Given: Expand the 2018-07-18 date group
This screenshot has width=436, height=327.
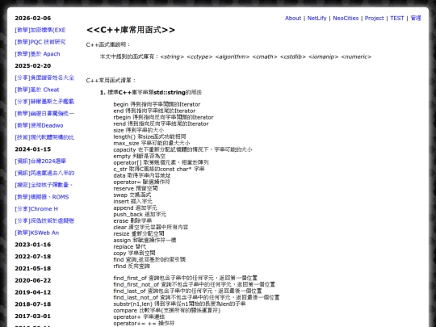Looking at the screenshot, I should [33, 304].
